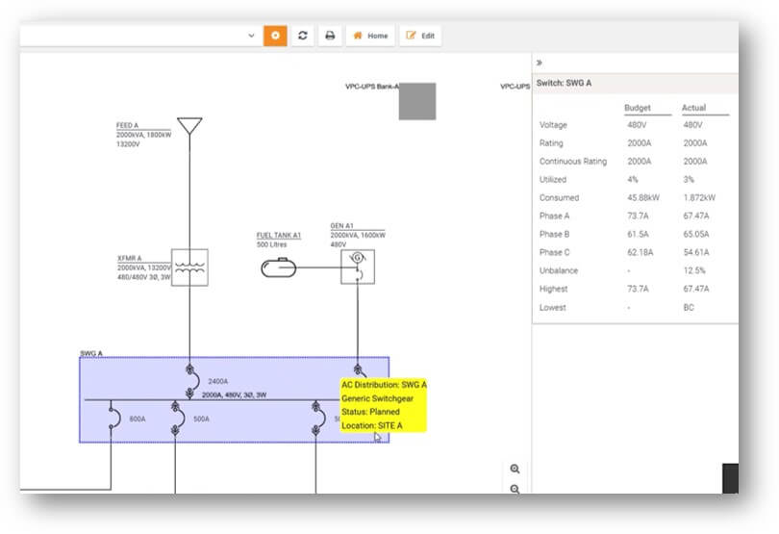
Task: Zoom out using the lower magnifier icon
Action: tap(515, 489)
